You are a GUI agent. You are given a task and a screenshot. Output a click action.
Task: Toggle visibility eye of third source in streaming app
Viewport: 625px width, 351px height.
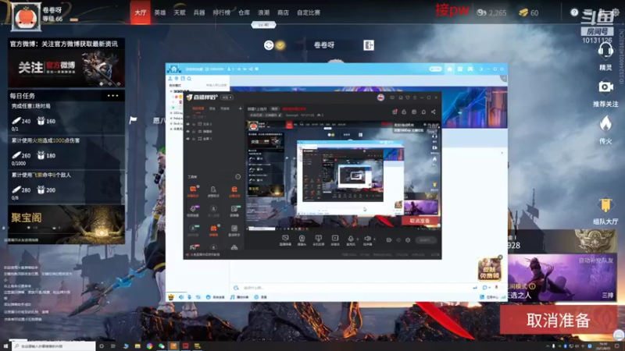pos(187,139)
